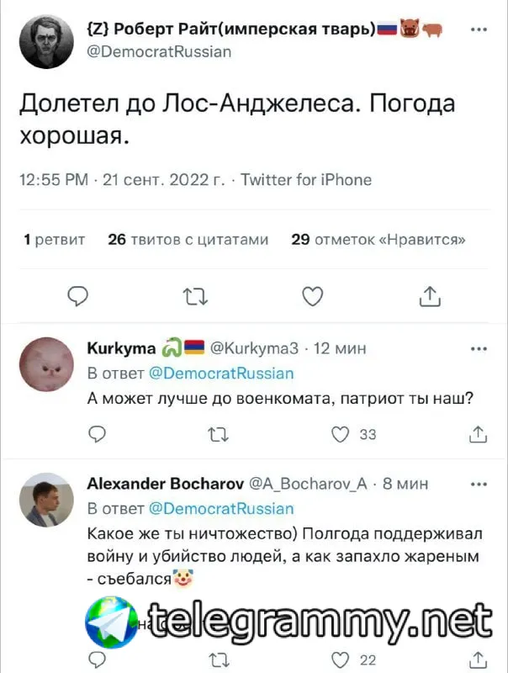The height and width of the screenshot is (673, 508).
Task: Like Kurkyma's reply showing 33 likes
Action: 341,434
